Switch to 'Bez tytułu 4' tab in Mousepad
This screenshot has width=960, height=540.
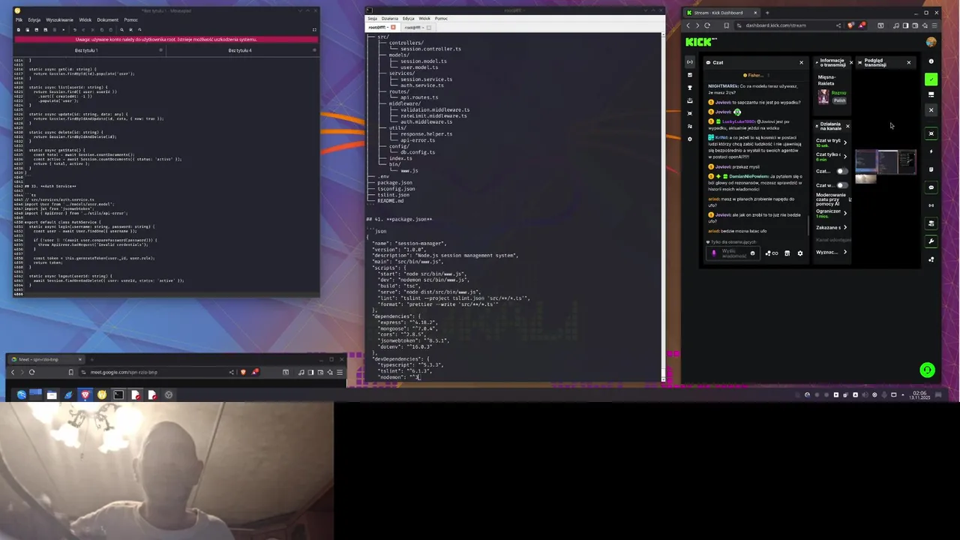tap(240, 50)
